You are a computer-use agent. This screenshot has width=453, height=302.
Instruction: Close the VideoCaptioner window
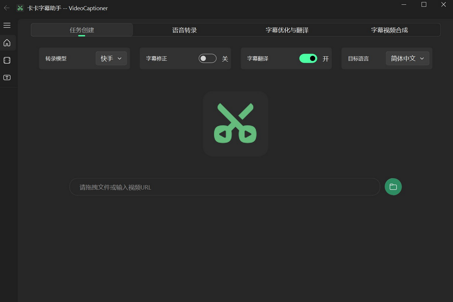pyautogui.click(x=443, y=5)
